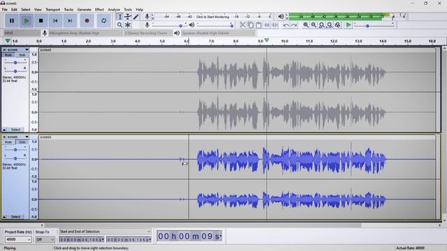Open the Microphone Array recording device dropdown
The height and width of the screenshot is (251, 447).
coord(85,33)
